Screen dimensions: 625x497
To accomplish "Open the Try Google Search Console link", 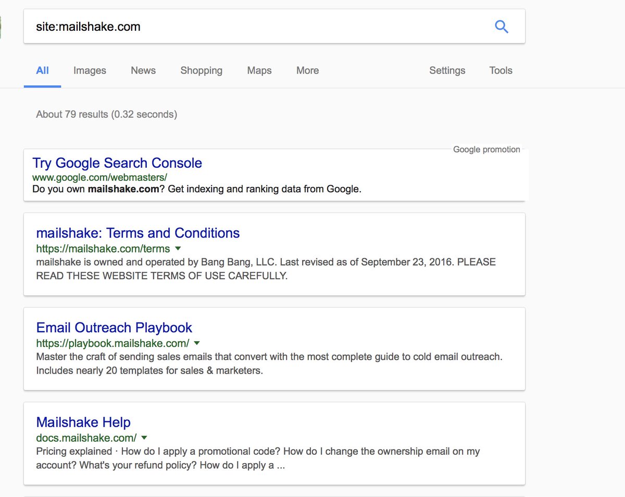I will pos(117,163).
